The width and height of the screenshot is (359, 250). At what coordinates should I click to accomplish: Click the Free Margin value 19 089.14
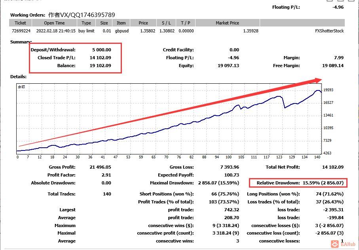point(333,66)
